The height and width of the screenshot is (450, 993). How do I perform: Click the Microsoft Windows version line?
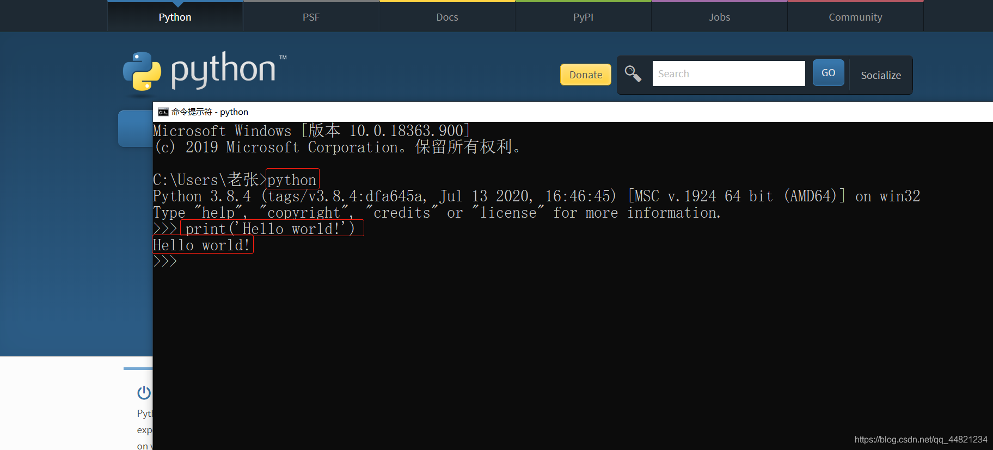(x=311, y=131)
